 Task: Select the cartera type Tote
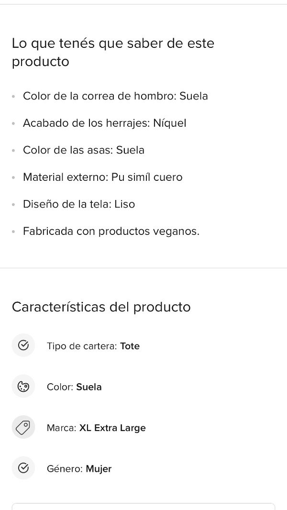[x=130, y=345]
